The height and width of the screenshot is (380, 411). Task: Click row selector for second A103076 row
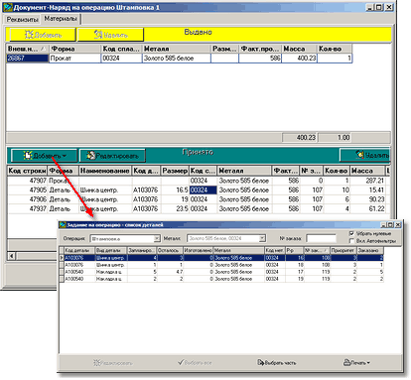point(62,265)
